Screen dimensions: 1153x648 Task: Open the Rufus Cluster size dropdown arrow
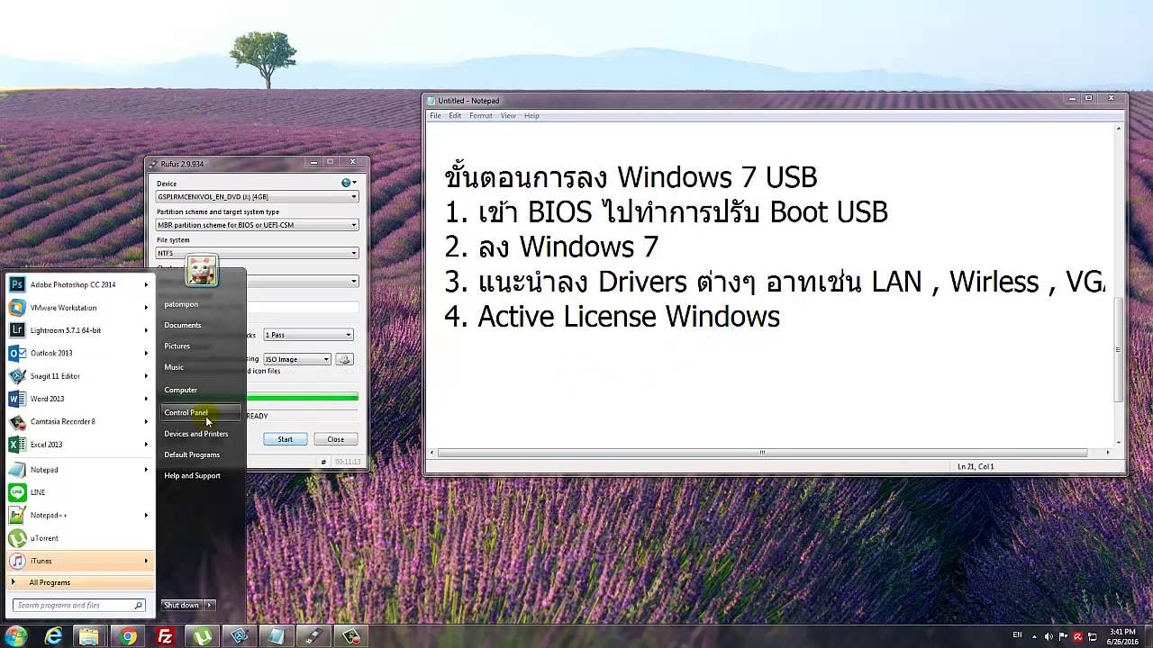pyautogui.click(x=353, y=282)
